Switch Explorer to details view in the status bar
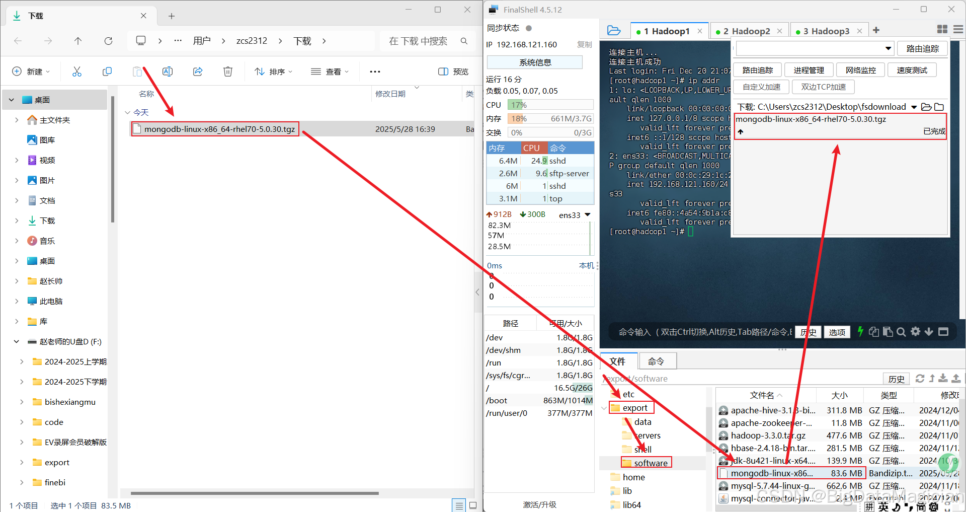The height and width of the screenshot is (512, 966). pyautogui.click(x=458, y=505)
